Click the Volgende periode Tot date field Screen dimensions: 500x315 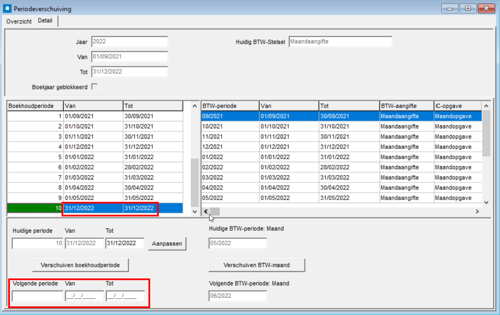tap(125, 296)
